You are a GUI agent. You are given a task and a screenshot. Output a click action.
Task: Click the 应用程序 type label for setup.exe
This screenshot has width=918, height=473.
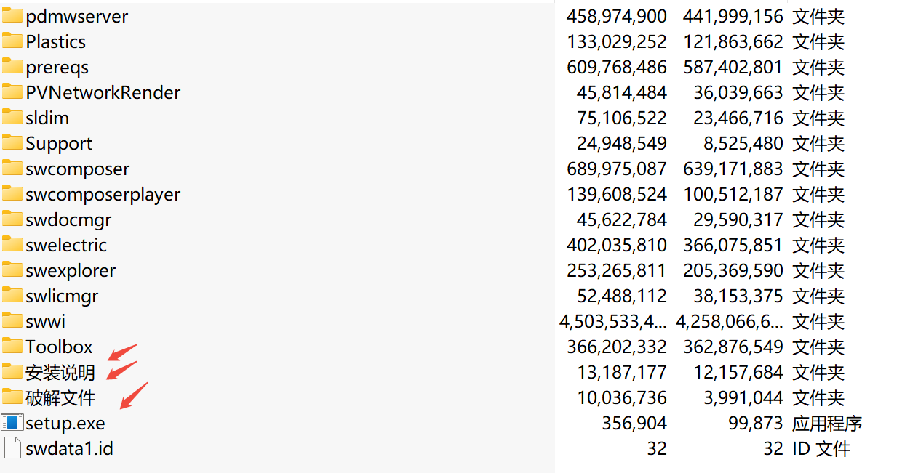click(x=827, y=423)
